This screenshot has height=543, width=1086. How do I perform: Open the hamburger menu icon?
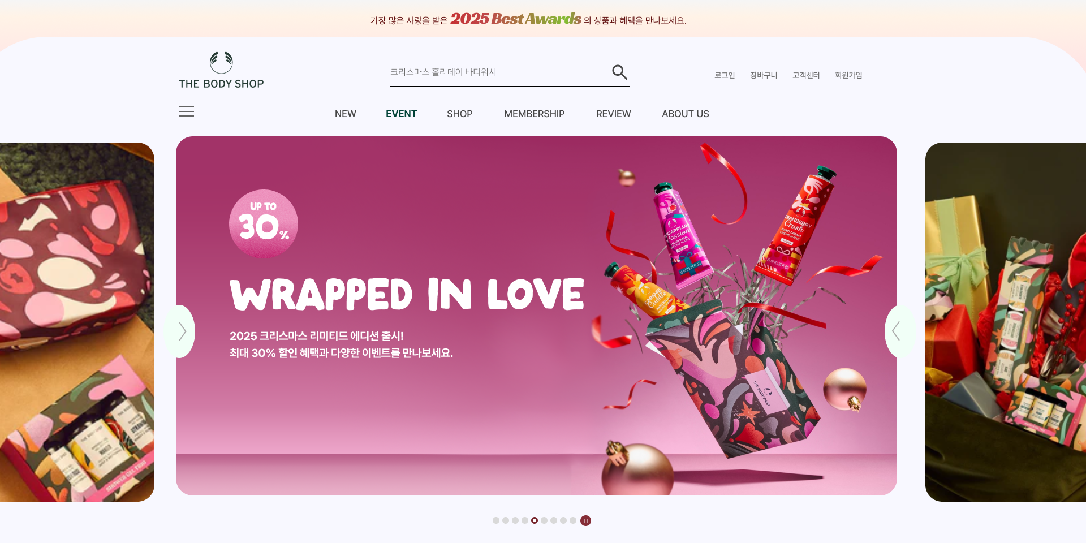click(x=187, y=111)
